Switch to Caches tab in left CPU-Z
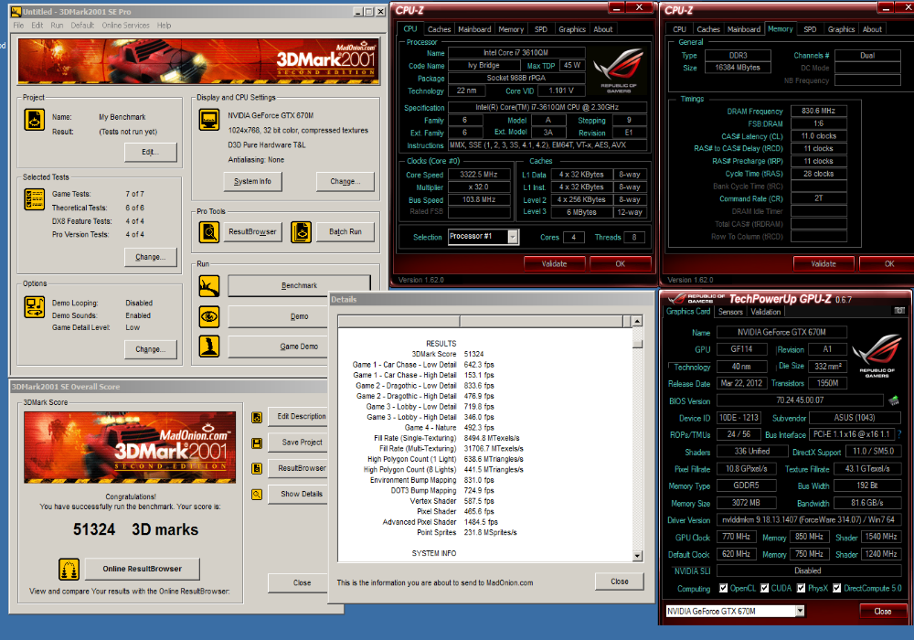 point(439,29)
